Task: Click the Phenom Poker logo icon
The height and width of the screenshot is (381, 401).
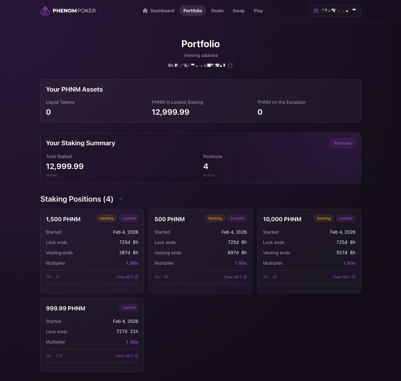Action: [x=45, y=11]
